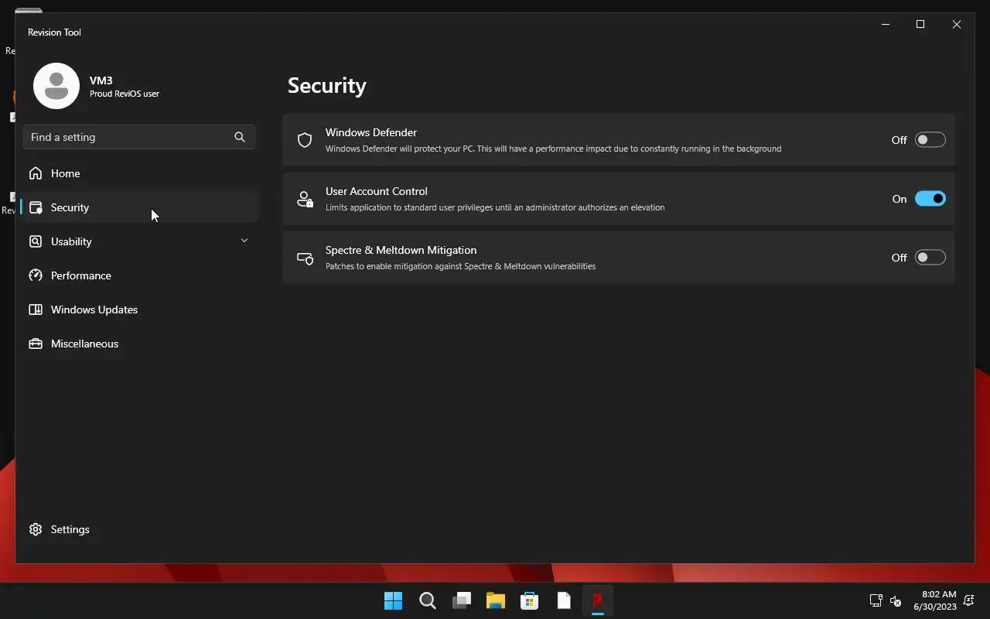Click the red Revision Tool taskbar icon
Screen dimensions: 990x619
(597, 600)
